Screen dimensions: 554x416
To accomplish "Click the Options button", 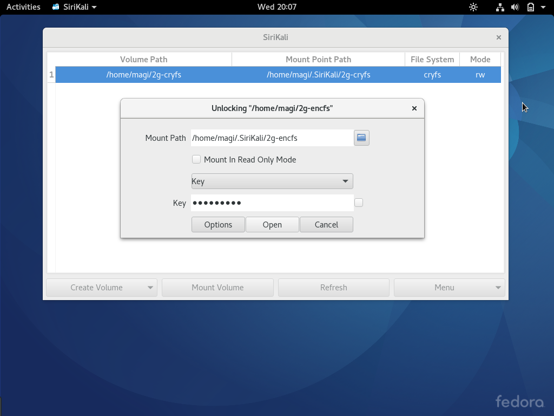I will tap(218, 225).
